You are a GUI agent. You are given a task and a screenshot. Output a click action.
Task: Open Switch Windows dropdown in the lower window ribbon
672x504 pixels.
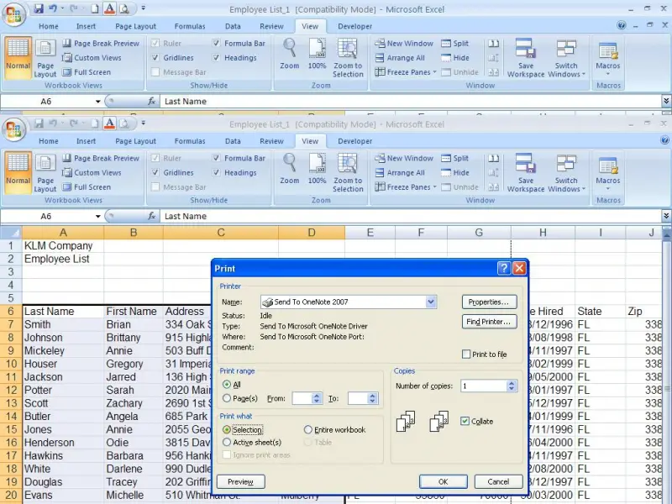point(583,189)
